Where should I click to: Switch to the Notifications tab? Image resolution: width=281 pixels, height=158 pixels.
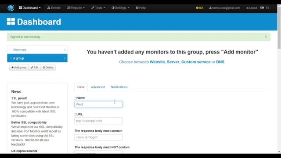[x=119, y=87]
